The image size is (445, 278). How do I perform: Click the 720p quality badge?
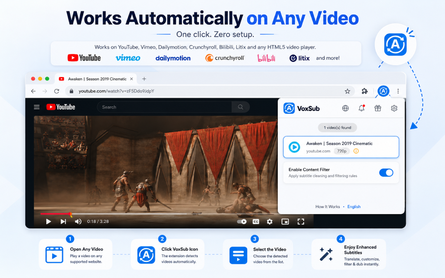point(342,151)
